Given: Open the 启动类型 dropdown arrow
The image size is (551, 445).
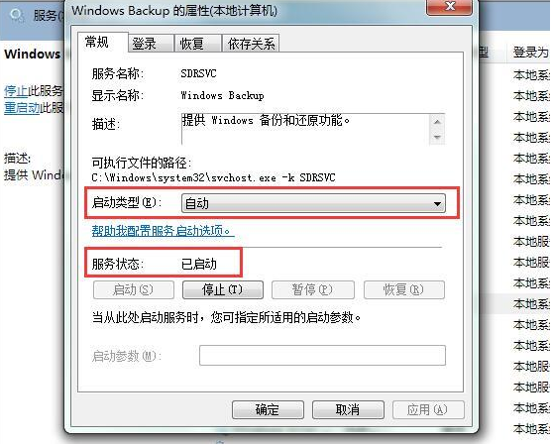Looking at the screenshot, I should click(437, 203).
